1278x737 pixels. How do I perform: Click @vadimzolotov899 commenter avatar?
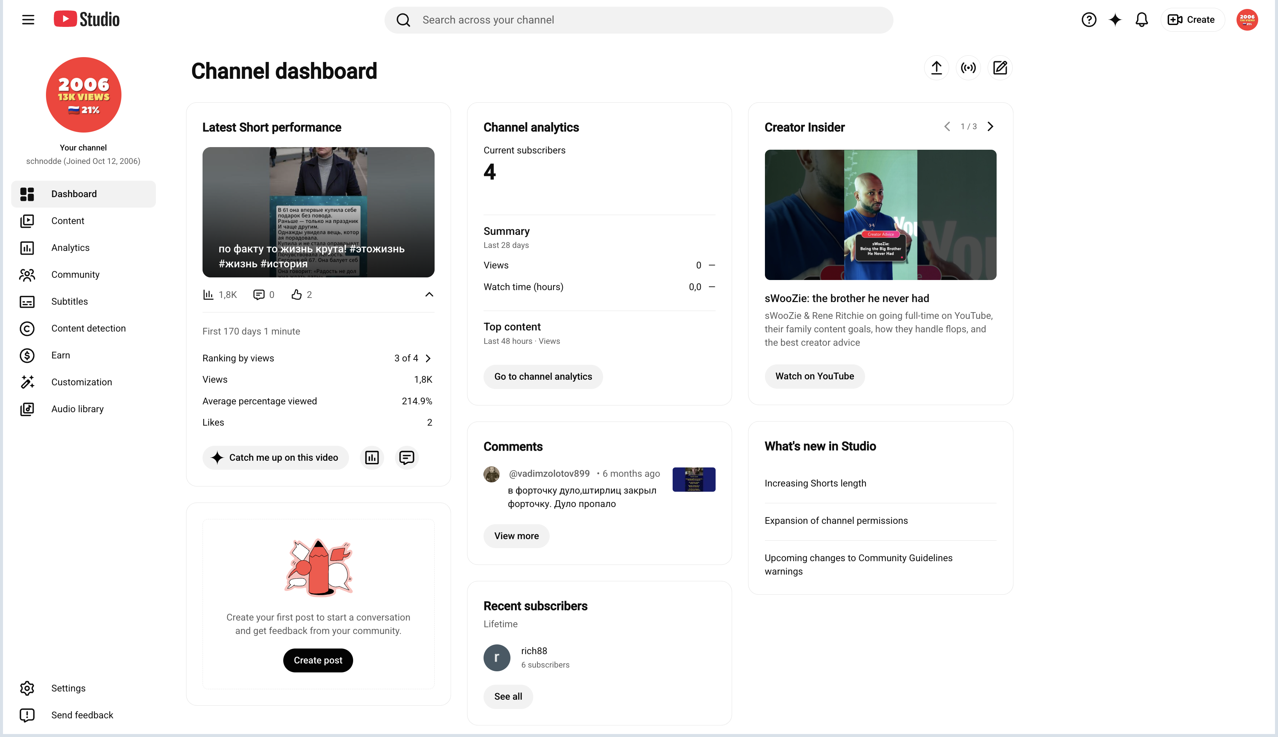tap(491, 474)
